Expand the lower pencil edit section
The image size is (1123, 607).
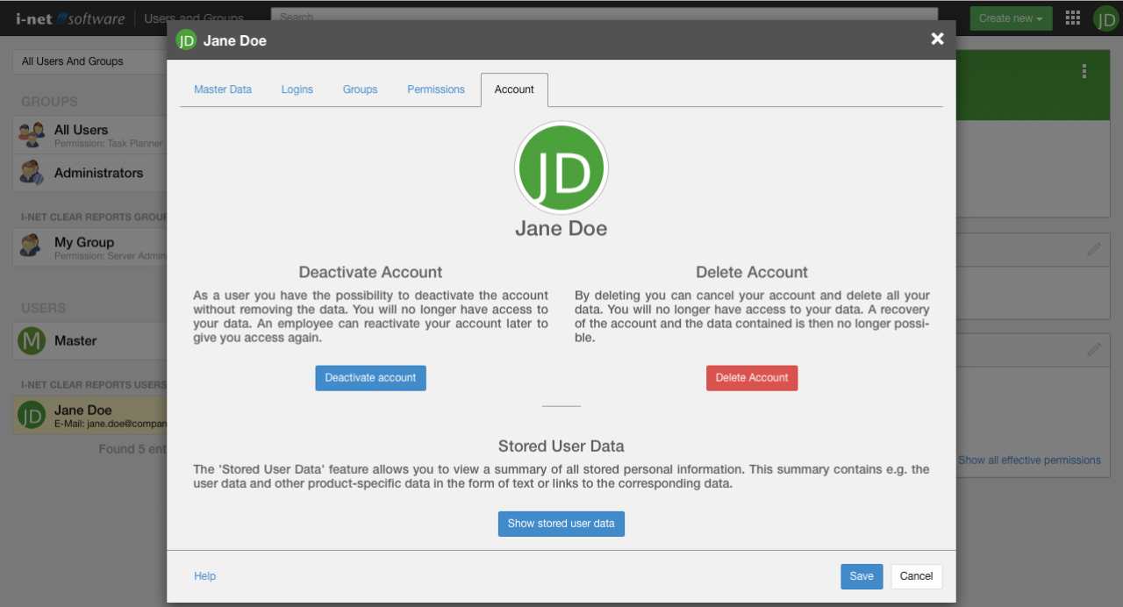click(1094, 349)
